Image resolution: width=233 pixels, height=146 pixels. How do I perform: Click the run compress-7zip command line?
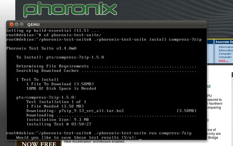pos(99,133)
